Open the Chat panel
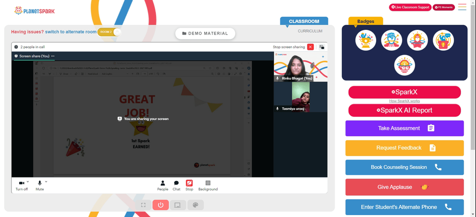 pyautogui.click(x=177, y=186)
